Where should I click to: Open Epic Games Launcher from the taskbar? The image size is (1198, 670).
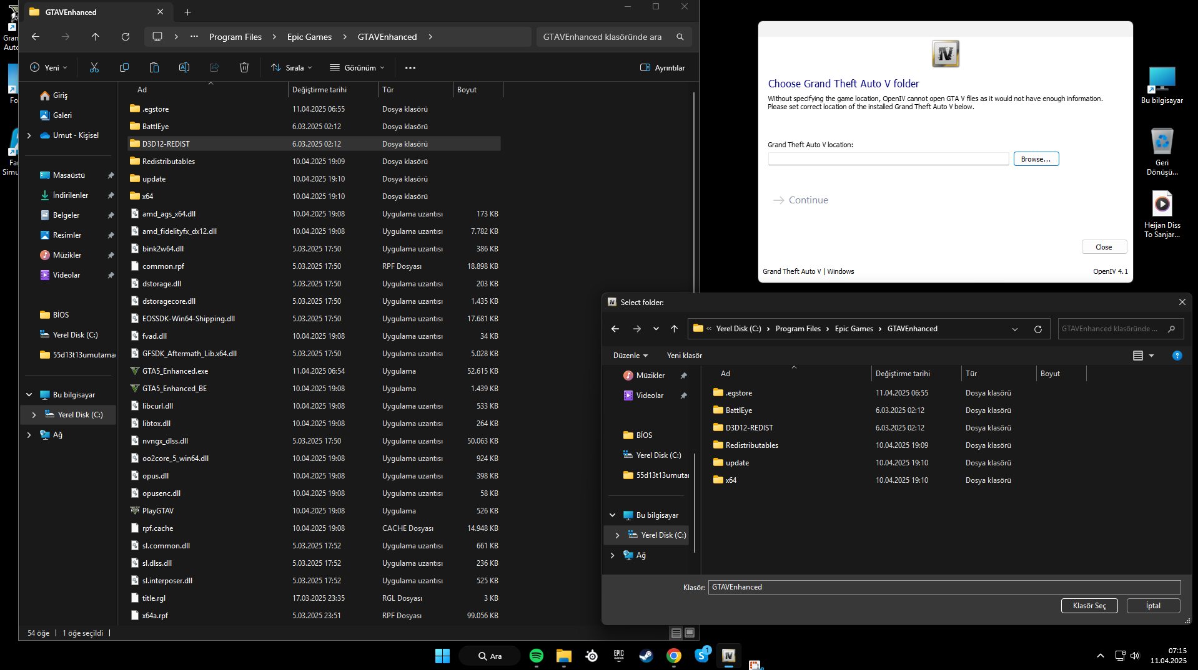(x=619, y=656)
